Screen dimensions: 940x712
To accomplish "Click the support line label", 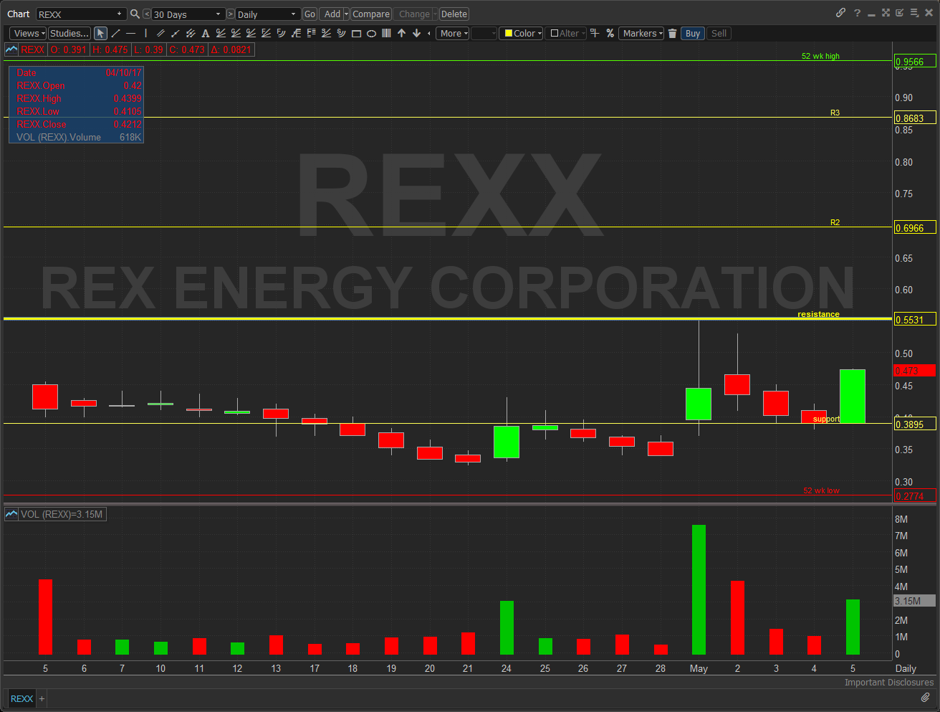I will pos(826,419).
